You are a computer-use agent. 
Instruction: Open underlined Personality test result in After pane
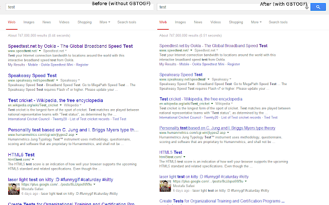[217, 128]
